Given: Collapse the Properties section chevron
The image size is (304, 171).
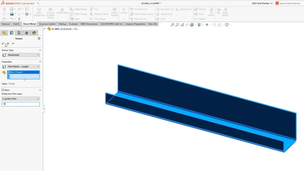Looking at the screenshot, I should (40, 62).
